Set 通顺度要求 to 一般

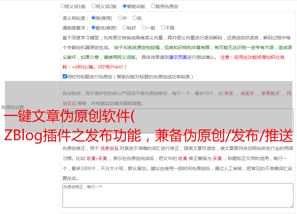(x=144, y=28)
